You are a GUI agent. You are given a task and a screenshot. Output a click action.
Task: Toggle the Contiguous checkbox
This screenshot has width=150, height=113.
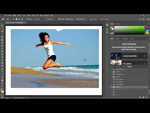pyautogui.click(x=67, y=19)
